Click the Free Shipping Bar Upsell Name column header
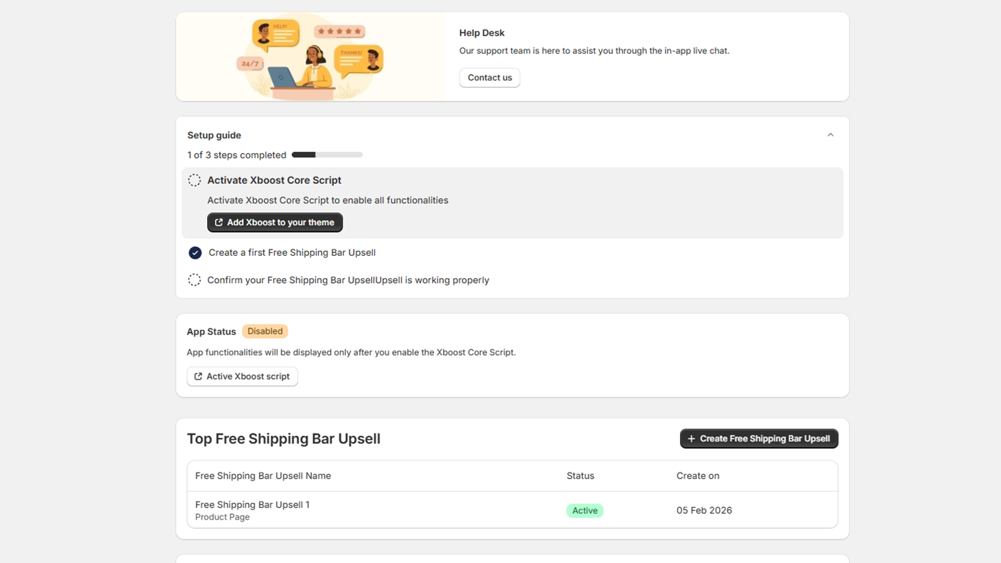The height and width of the screenshot is (563, 1001). click(x=263, y=476)
